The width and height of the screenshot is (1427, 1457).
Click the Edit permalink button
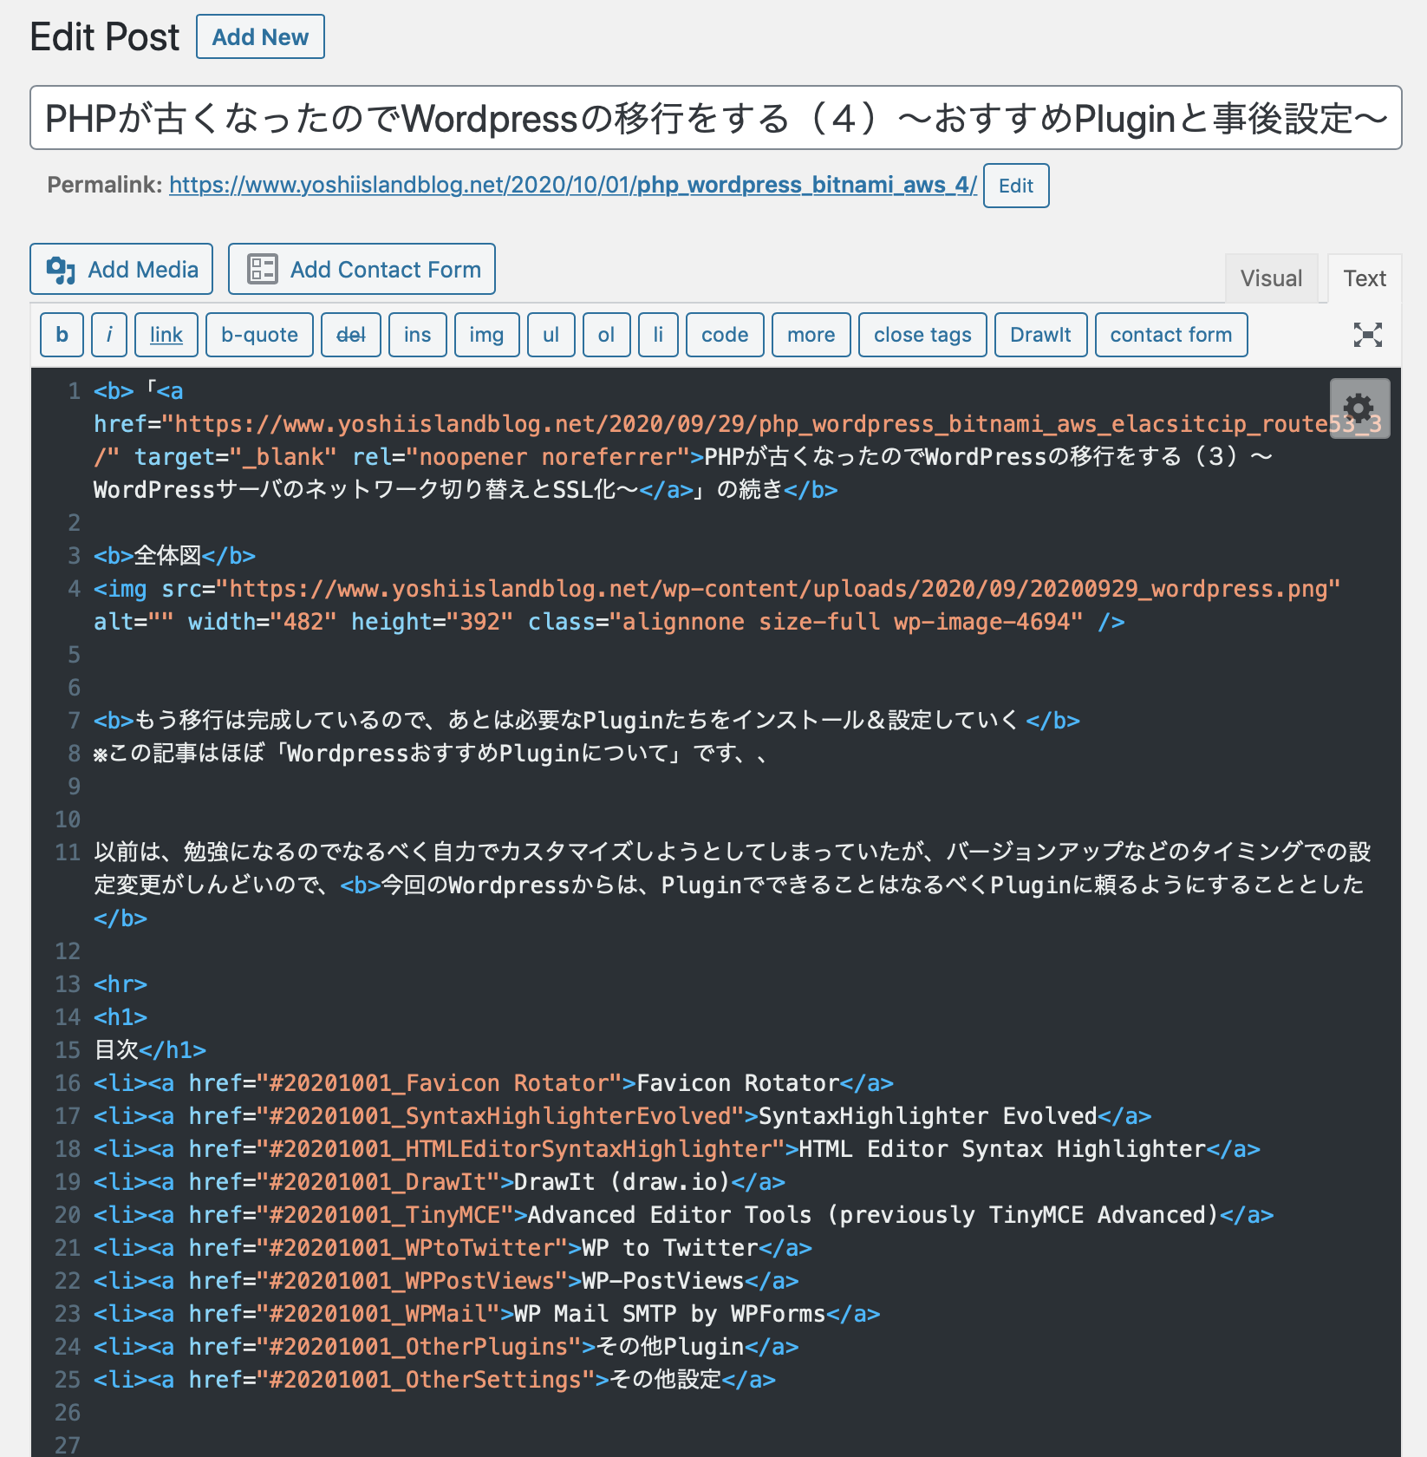1016,186
